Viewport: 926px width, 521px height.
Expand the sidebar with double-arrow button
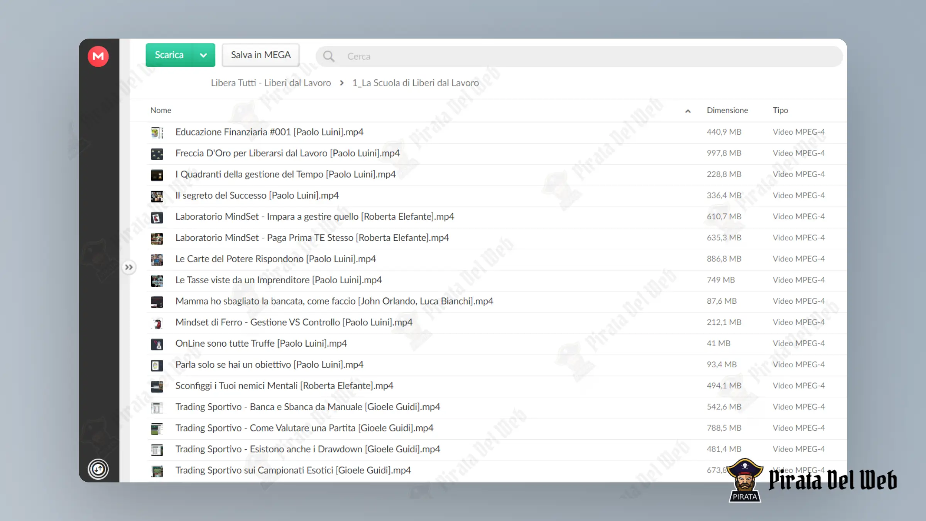pos(129,267)
